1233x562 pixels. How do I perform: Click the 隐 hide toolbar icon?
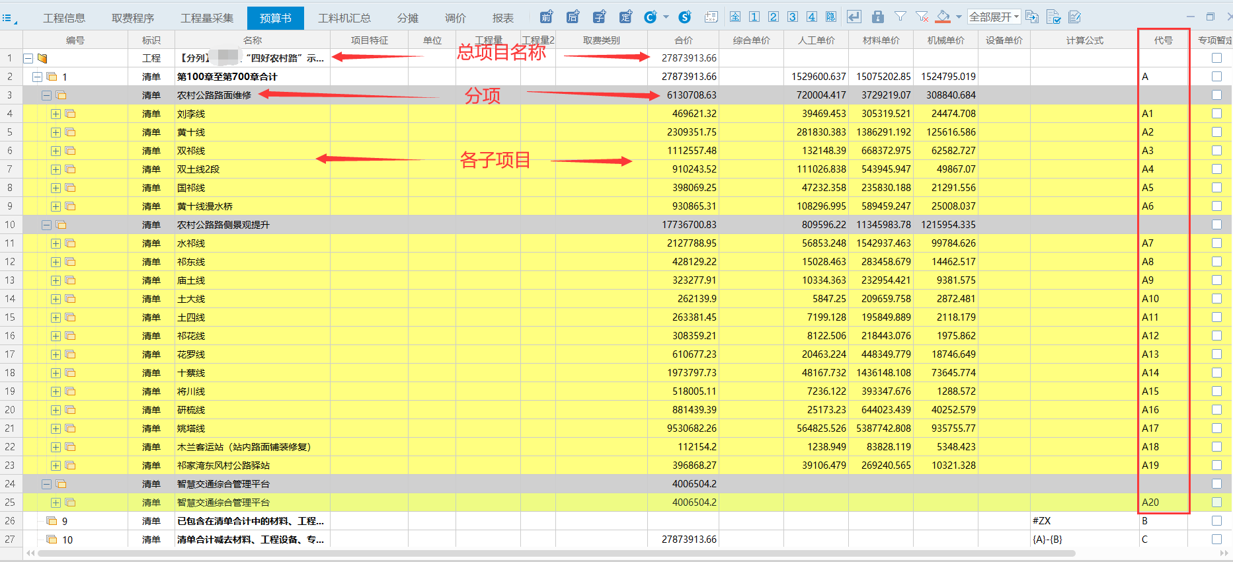point(831,17)
